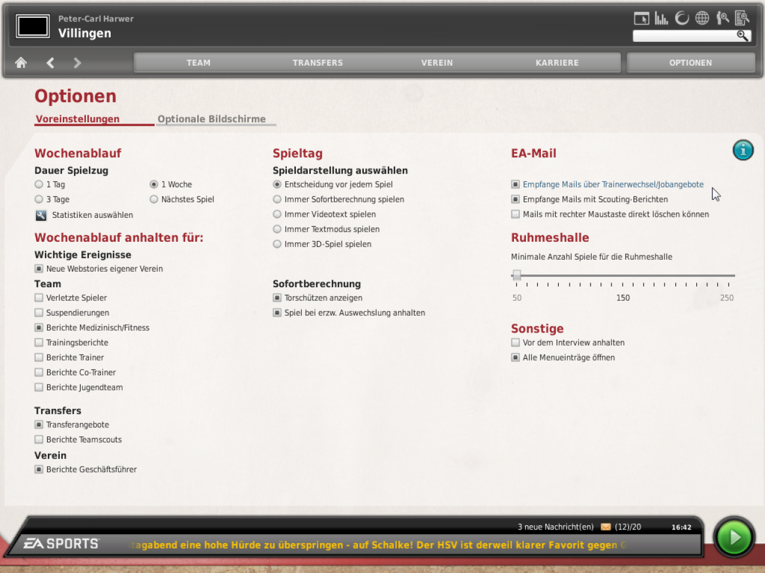The height and width of the screenshot is (573, 765).
Task: Open the TRANSFERS menu
Action: [x=317, y=63]
